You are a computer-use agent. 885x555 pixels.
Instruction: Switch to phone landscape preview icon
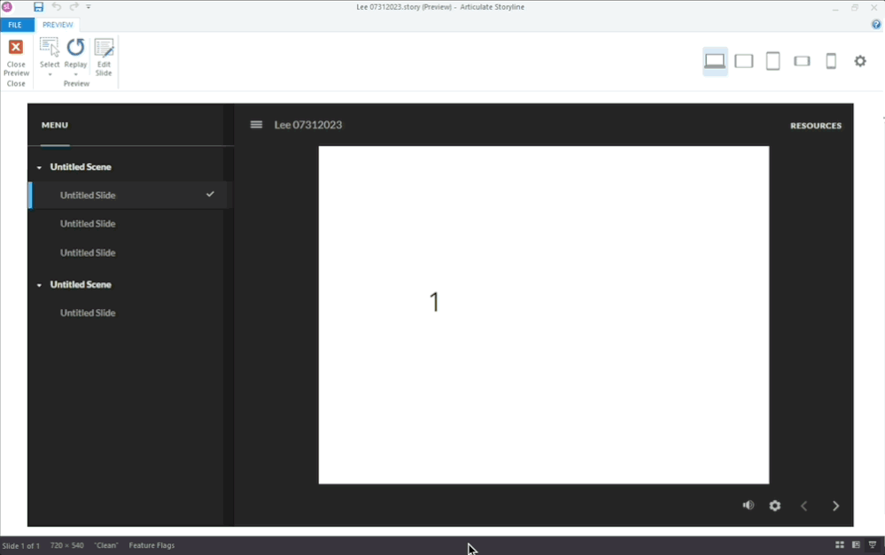(802, 61)
